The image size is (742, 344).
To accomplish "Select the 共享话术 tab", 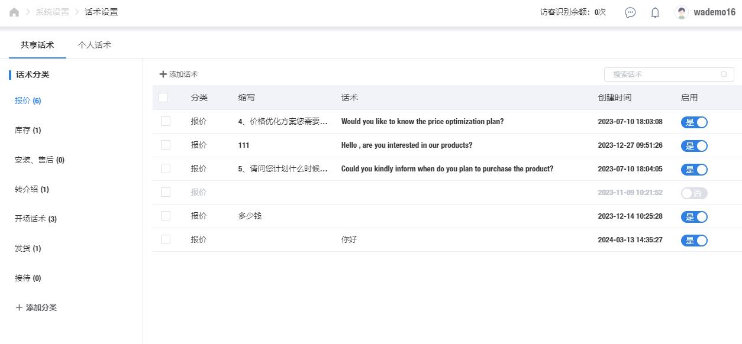I will tap(37, 45).
